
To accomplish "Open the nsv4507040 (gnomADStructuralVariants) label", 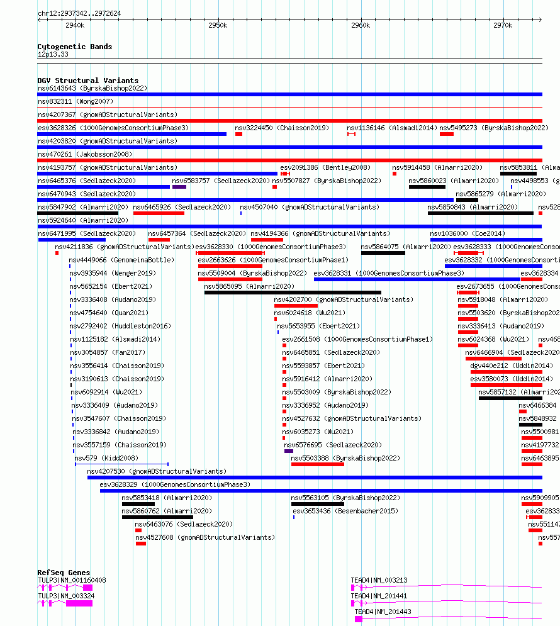I will tap(310, 207).
